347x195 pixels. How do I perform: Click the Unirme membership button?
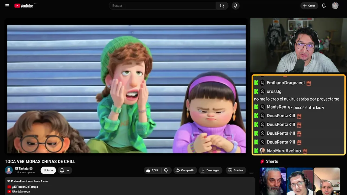[x=48, y=170]
